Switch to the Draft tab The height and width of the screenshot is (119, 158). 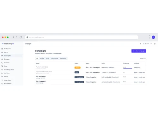48,58
